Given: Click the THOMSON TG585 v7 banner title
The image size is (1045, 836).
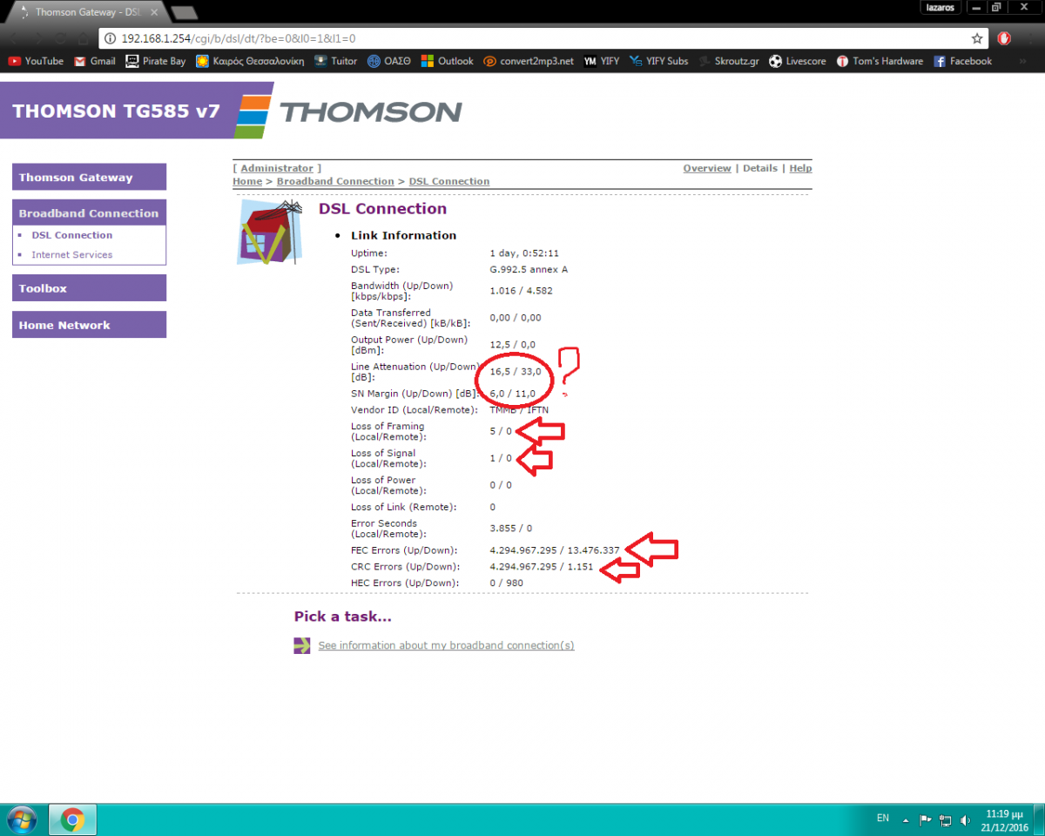Looking at the screenshot, I should pos(117,111).
